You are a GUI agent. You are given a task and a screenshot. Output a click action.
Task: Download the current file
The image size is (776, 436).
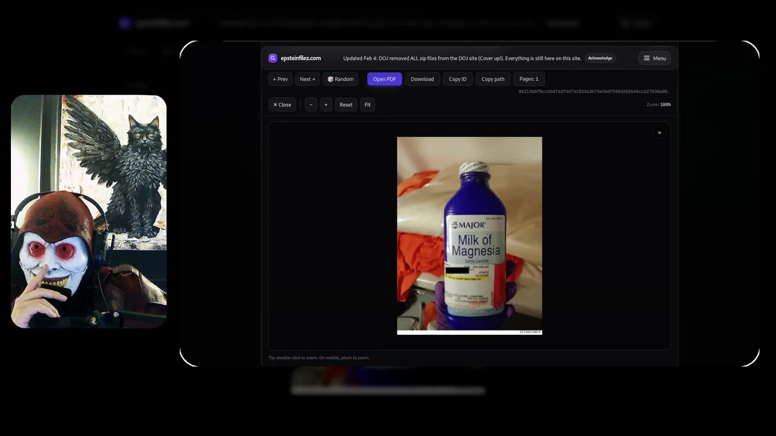click(423, 79)
